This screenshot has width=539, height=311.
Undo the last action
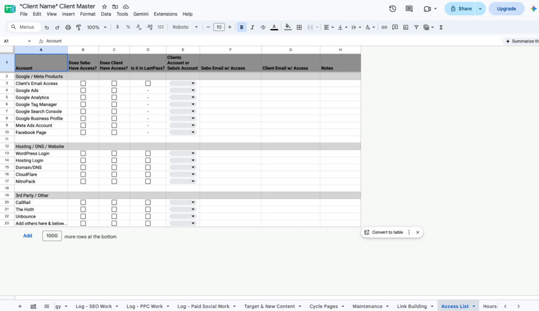(x=47, y=27)
